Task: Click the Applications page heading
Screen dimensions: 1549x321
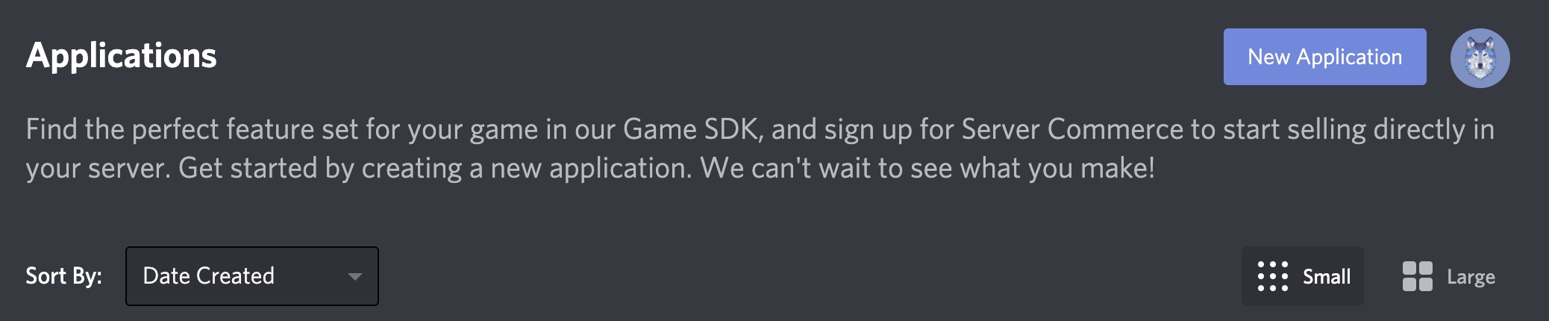Action: 121,56
